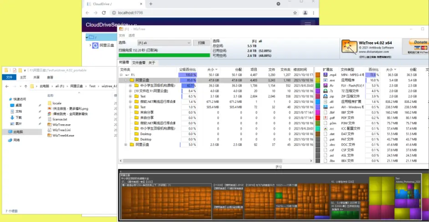Image resolution: width=429 pixels, height=222 pixels.
Task: Collapse the F:\ root tree node
Action: pos(121,75)
